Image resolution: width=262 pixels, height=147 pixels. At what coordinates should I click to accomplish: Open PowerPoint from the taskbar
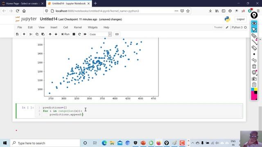point(143,143)
